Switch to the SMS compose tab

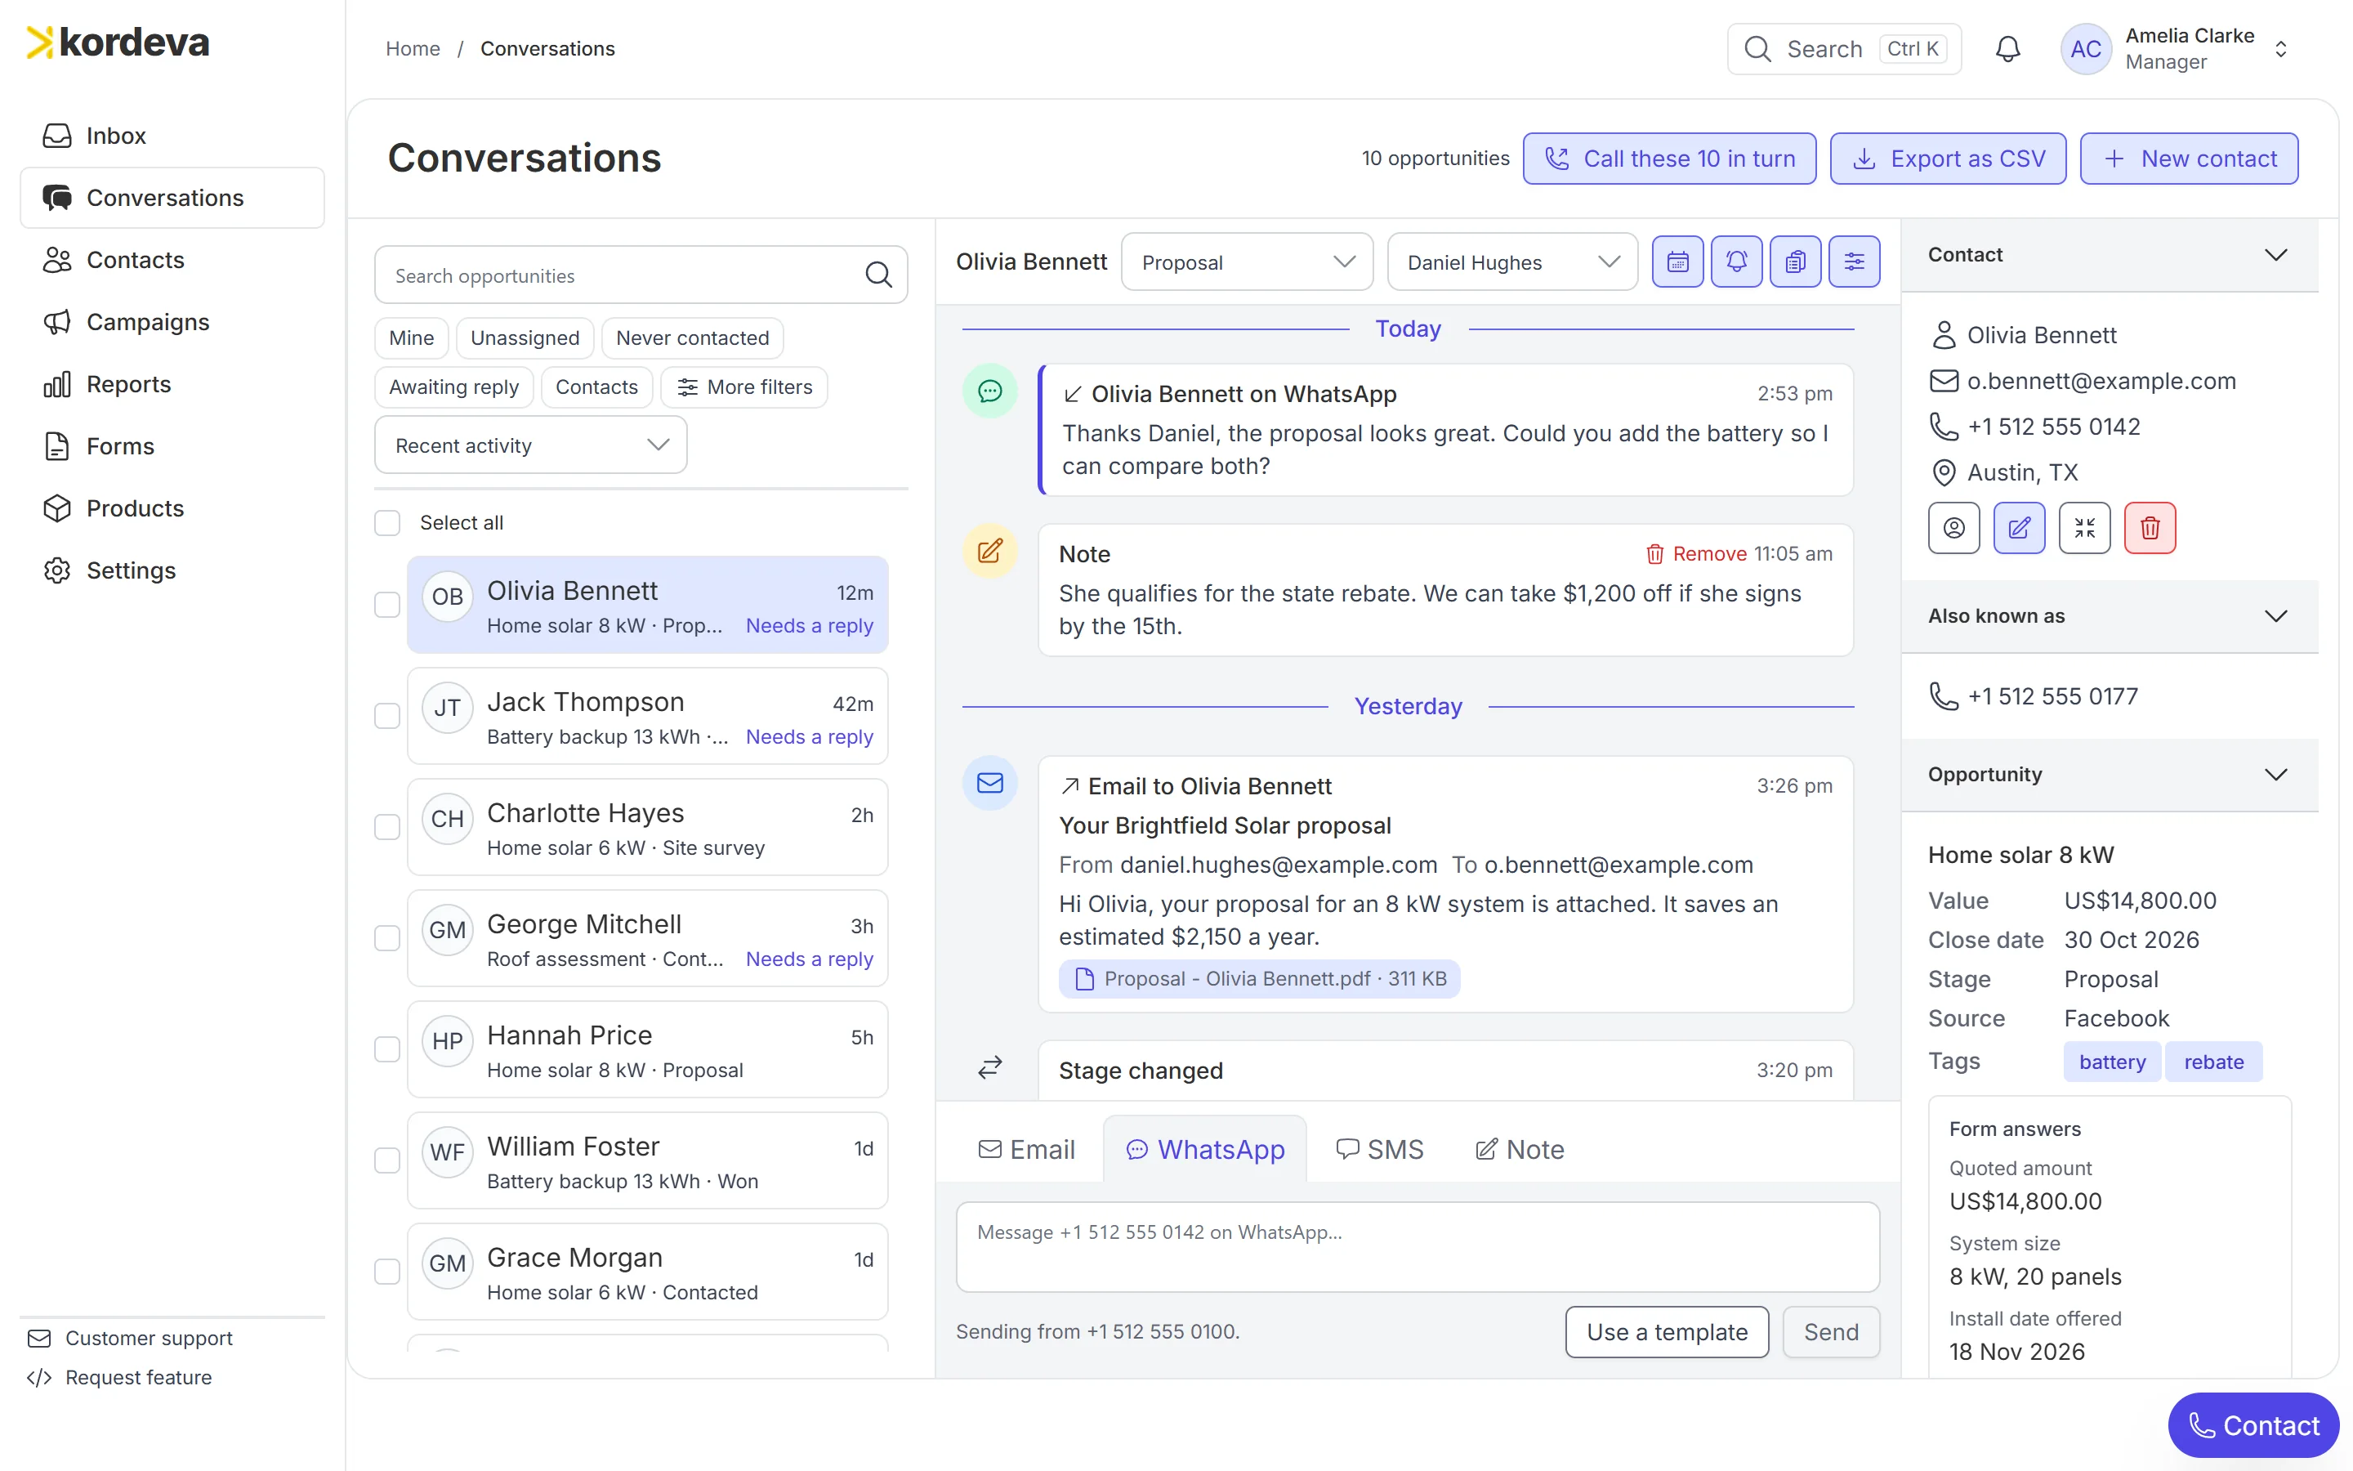coord(1379,1149)
